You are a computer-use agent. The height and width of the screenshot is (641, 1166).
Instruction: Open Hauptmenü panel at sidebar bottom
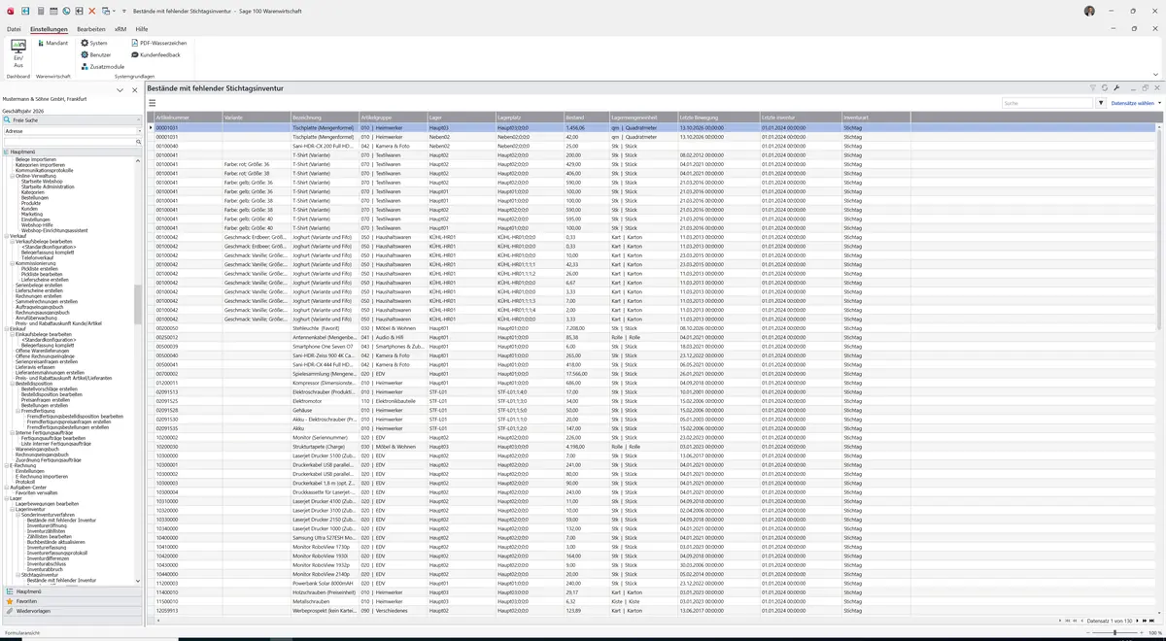click(71, 590)
